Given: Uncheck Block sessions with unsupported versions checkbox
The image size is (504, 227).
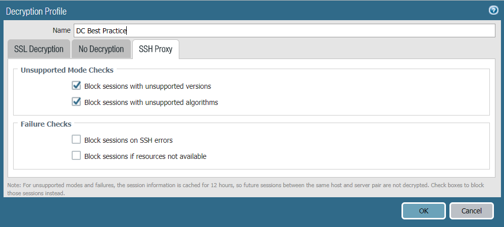Looking at the screenshot, I should pyautogui.click(x=77, y=86).
